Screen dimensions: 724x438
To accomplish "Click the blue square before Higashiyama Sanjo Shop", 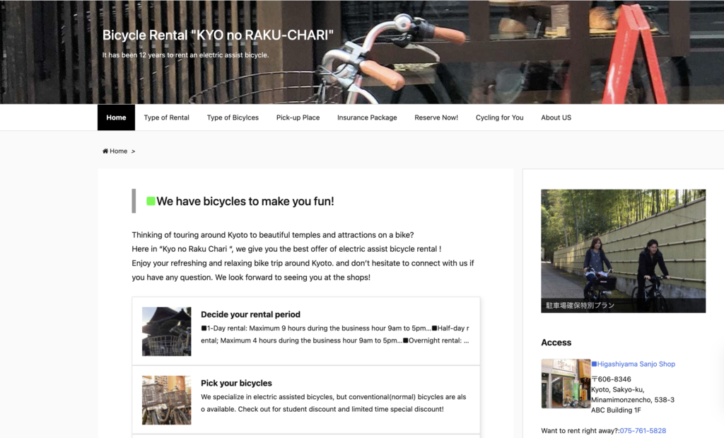I will coord(594,364).
